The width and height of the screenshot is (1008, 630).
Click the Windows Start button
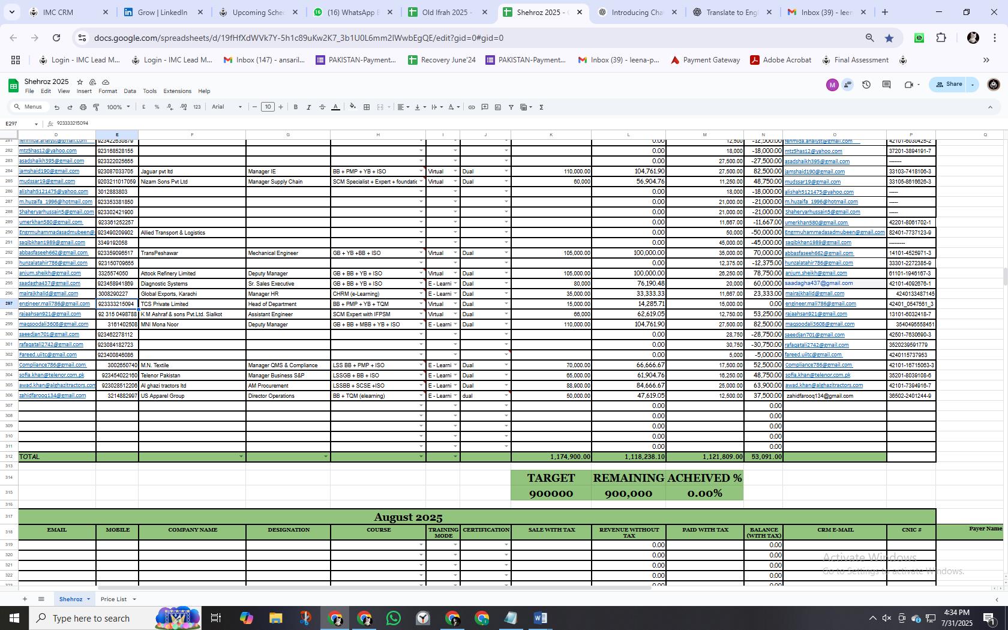click(14, 618)
